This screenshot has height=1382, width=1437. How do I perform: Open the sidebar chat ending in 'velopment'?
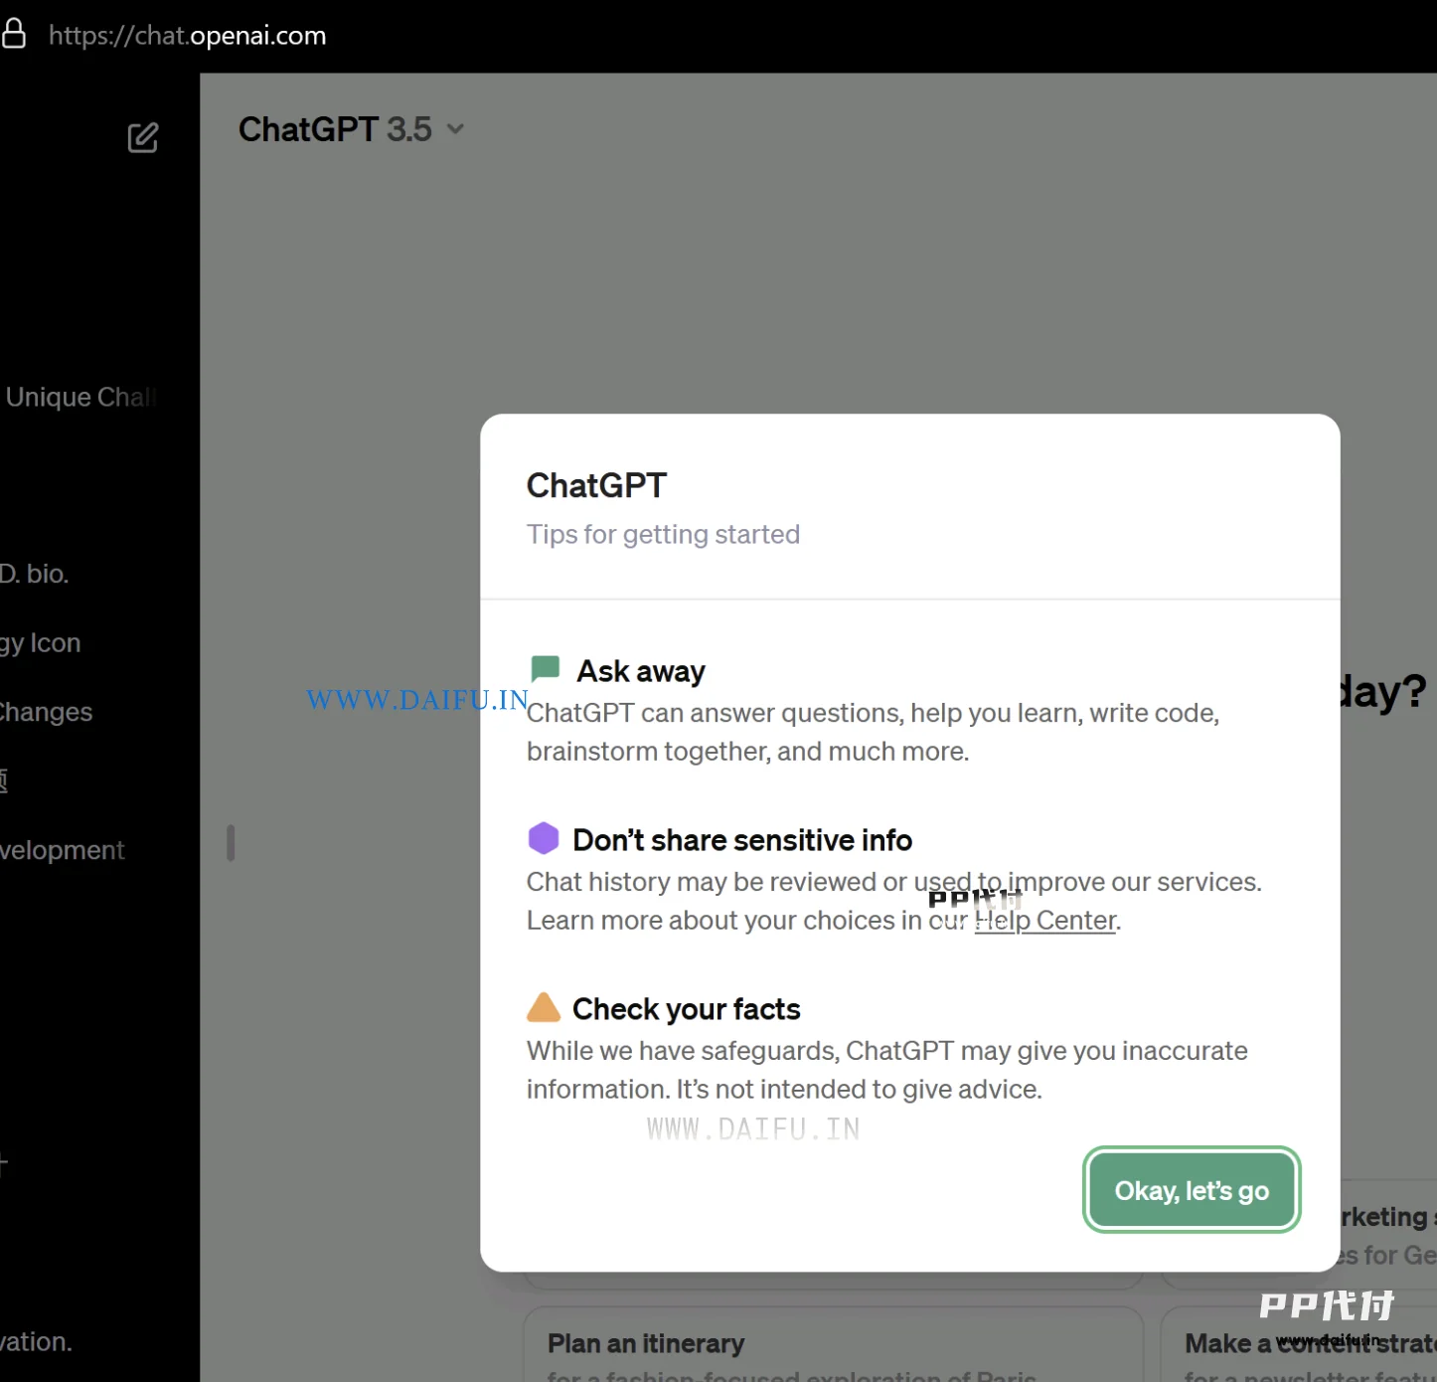[63, 850]
